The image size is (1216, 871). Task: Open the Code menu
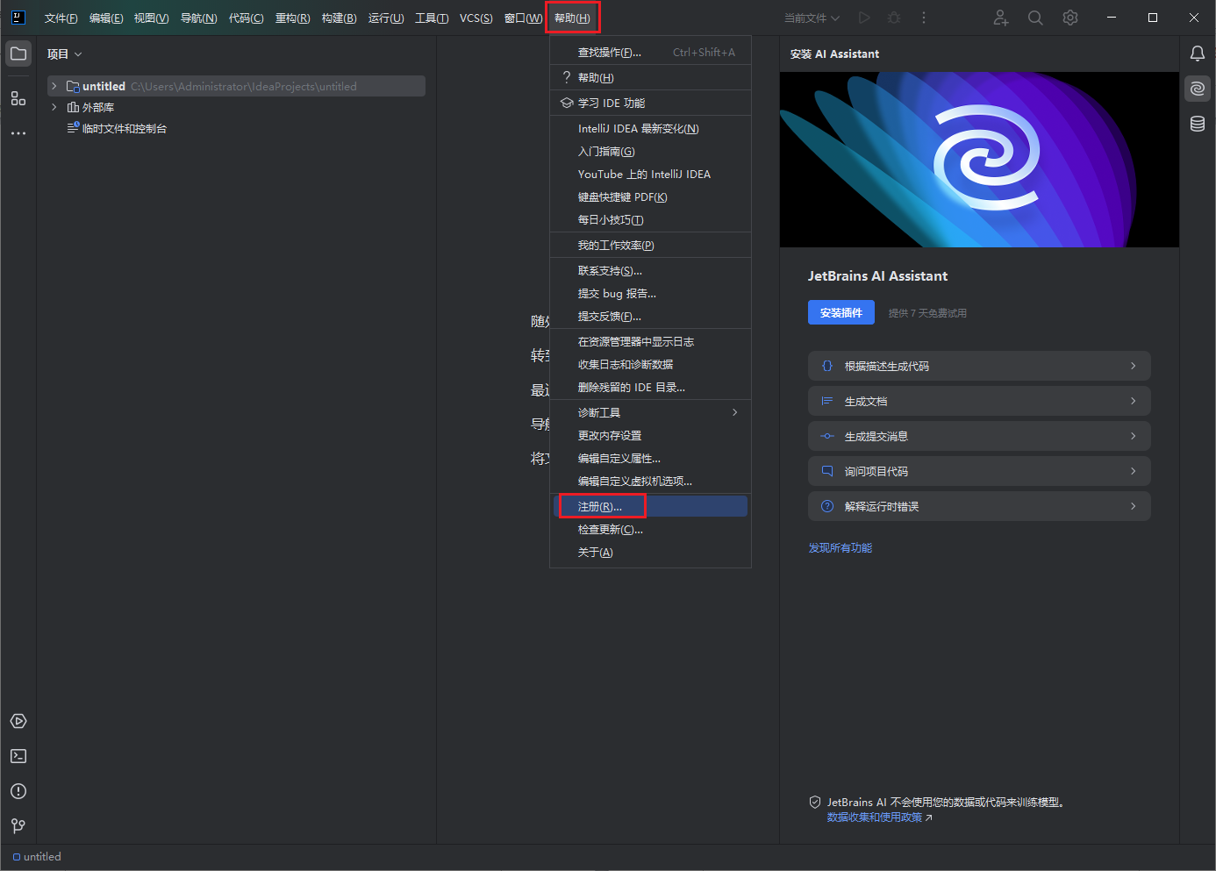click(x=246, y=18)
